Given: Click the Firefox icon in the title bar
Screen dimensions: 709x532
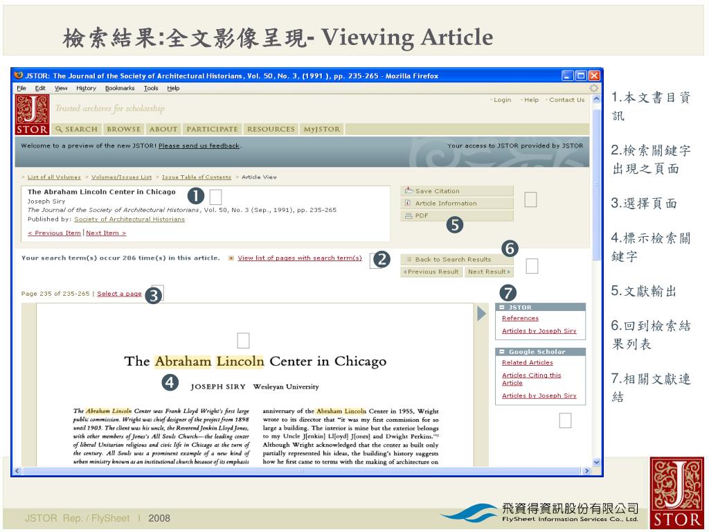Looking at the screenshot, I should (x=19, y=75).
